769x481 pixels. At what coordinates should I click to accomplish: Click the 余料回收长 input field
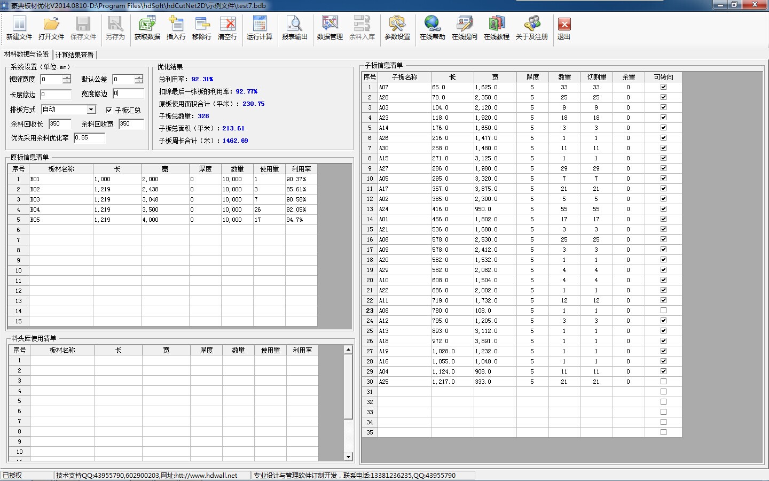coord(59,124)
